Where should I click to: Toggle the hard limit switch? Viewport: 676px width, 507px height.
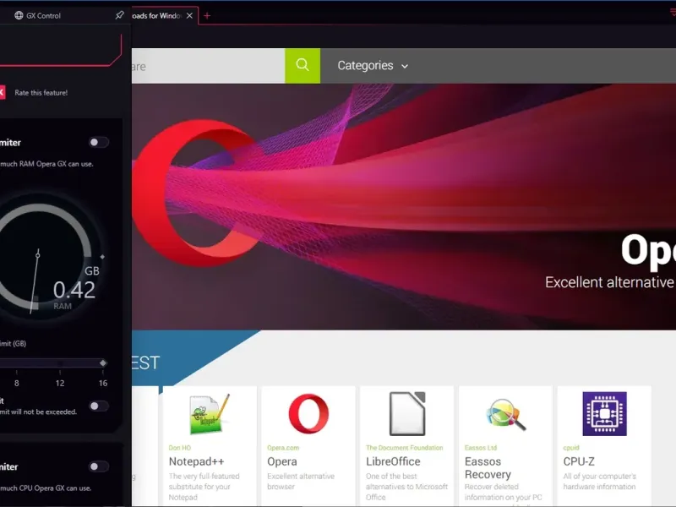(x=99, y=406)
